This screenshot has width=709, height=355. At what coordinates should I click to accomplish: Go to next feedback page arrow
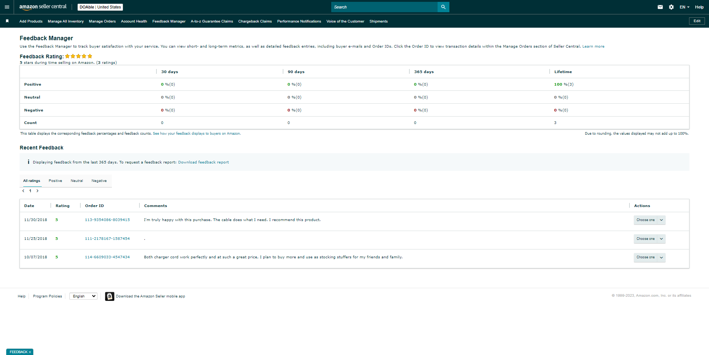tap(37, 191)
